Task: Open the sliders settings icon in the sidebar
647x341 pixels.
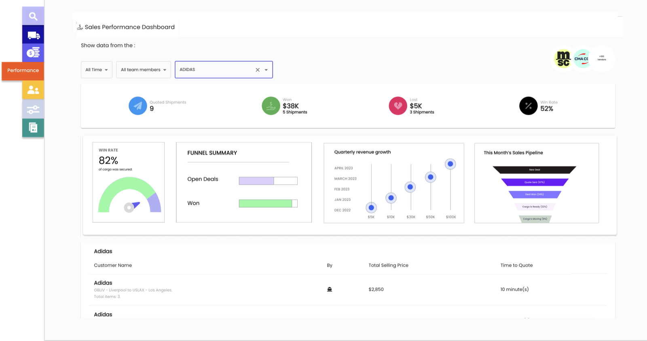Action: (x=33, y=109)
